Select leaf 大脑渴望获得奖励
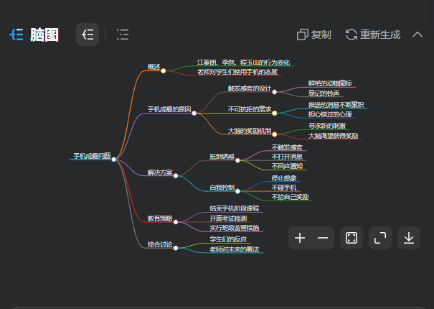This screenshot has height=309, width=434. [x=333, y=136]
